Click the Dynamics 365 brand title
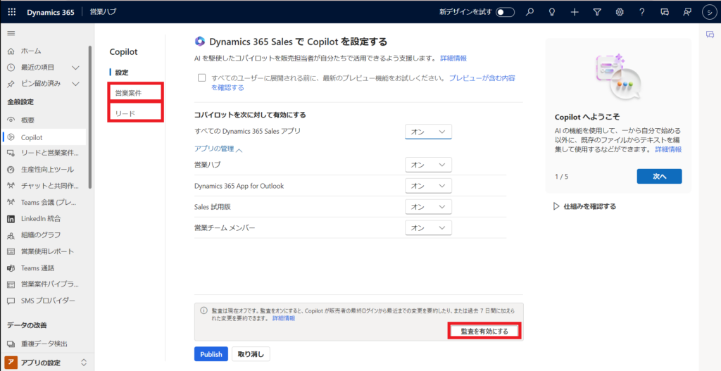 (x=51, y=12)
